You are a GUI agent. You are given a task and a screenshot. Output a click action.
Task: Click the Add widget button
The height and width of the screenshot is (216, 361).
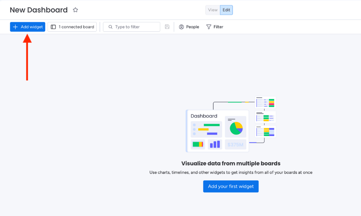[x=28, y=27]
